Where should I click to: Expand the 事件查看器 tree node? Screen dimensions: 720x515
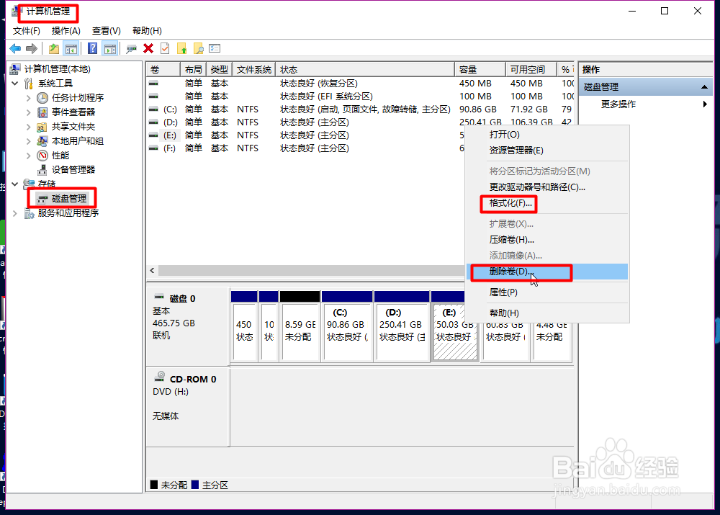(29, 112)
